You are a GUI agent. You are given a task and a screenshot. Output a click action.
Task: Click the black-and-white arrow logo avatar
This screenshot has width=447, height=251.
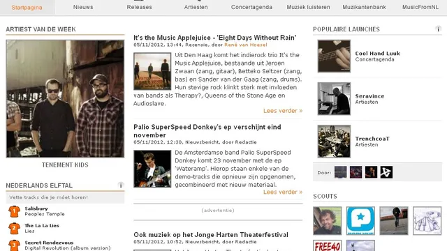coord(386,172)
